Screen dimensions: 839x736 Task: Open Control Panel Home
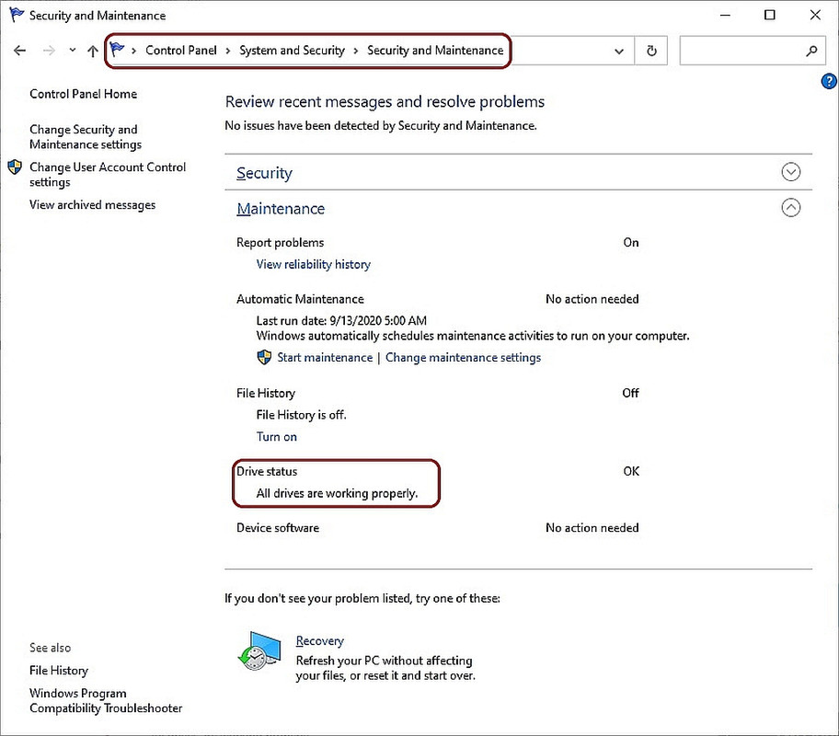[x=83, y=94]
